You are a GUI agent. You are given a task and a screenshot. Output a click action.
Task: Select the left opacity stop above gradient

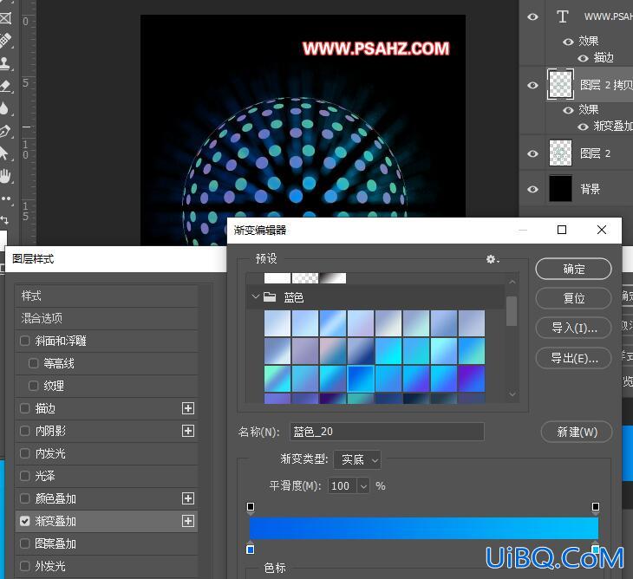tap(251, 507)
